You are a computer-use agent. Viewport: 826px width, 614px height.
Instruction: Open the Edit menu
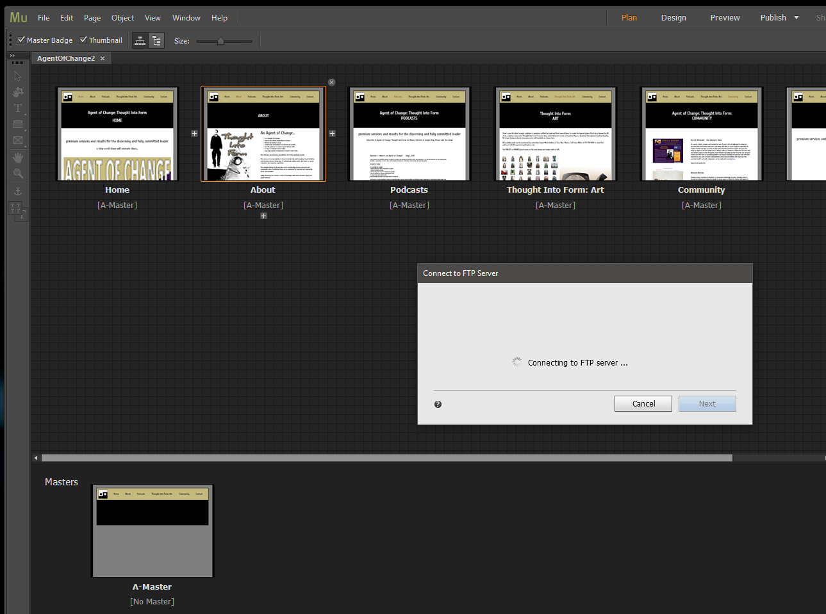[x=67, y=18]
